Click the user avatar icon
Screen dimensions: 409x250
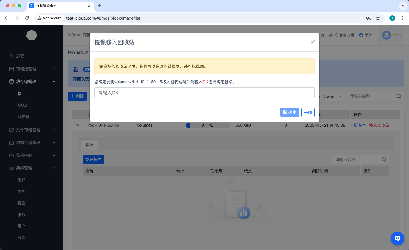point(386,35)
